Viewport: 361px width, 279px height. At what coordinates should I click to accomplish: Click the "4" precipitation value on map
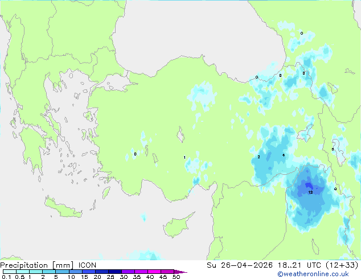284,155
